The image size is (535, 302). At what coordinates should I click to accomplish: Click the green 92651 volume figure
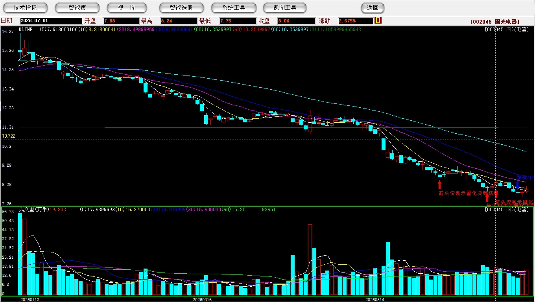coord(269,210)
